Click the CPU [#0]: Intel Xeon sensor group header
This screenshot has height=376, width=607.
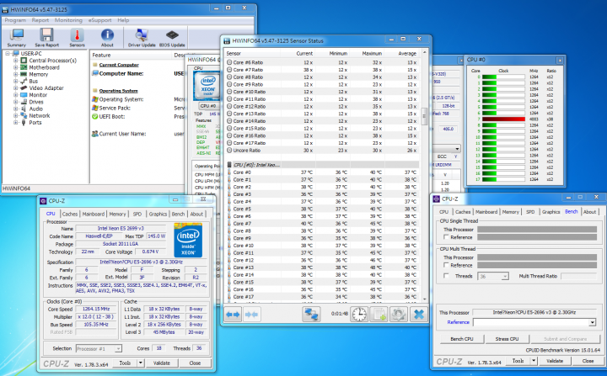(x=322, y=165)
